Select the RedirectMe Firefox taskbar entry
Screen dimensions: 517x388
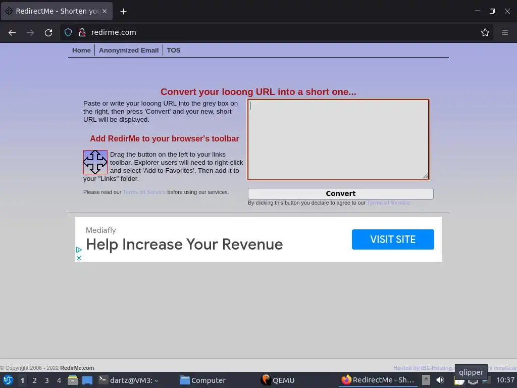tap(378, 380)
